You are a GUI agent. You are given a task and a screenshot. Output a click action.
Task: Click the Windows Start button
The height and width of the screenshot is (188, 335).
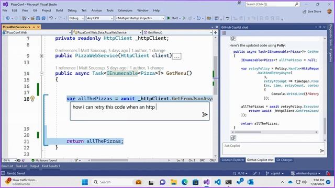pyautogui.click(x=85, y=182)
